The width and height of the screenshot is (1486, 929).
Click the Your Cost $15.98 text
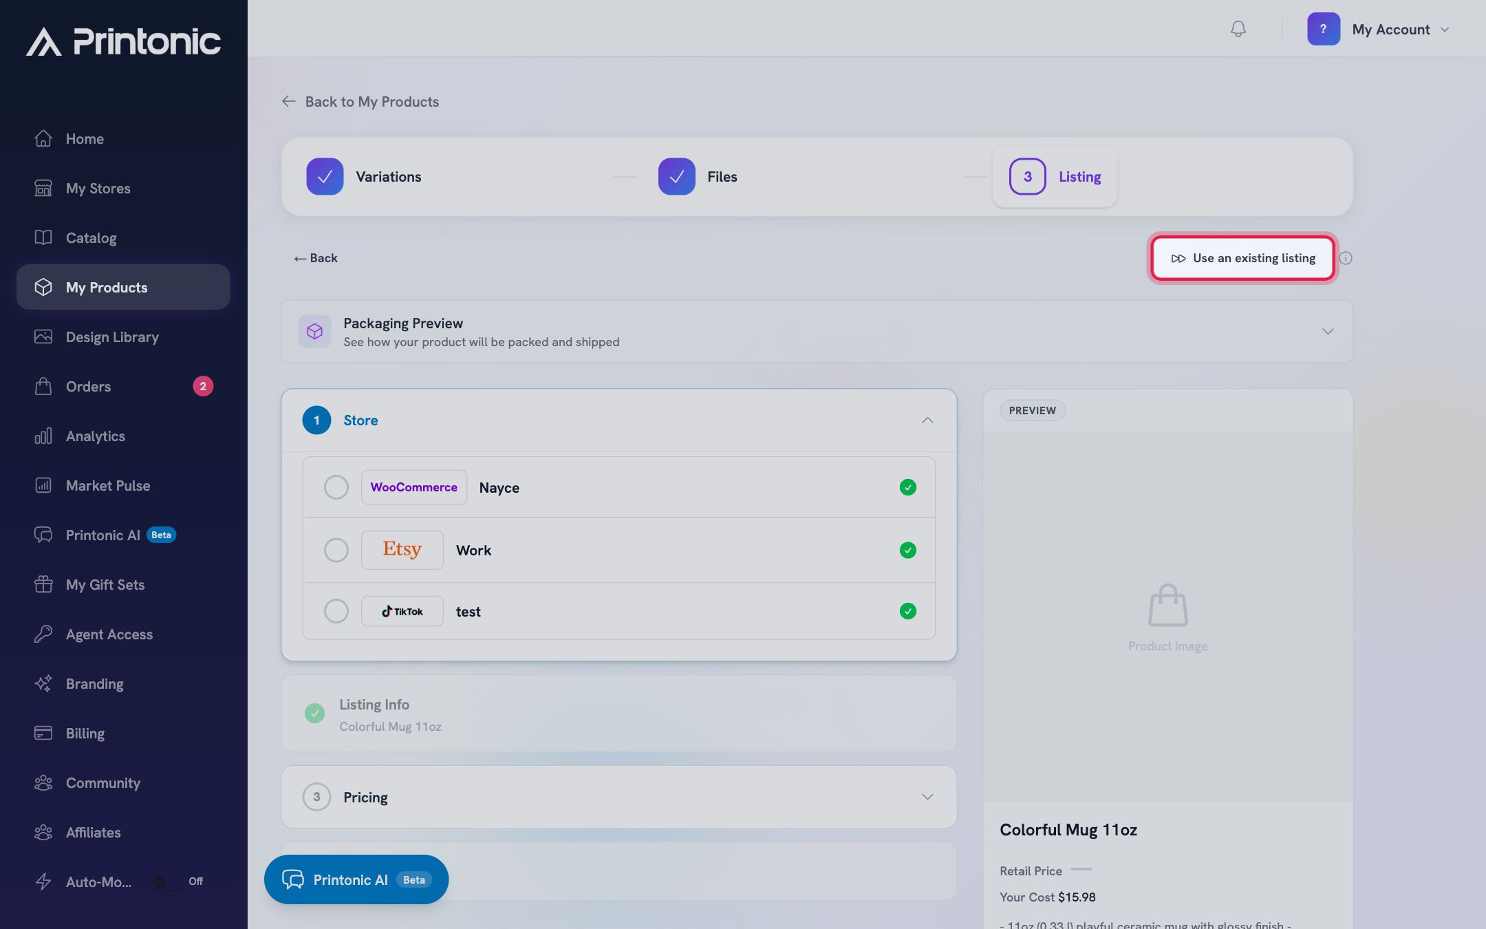(1048, 897)
